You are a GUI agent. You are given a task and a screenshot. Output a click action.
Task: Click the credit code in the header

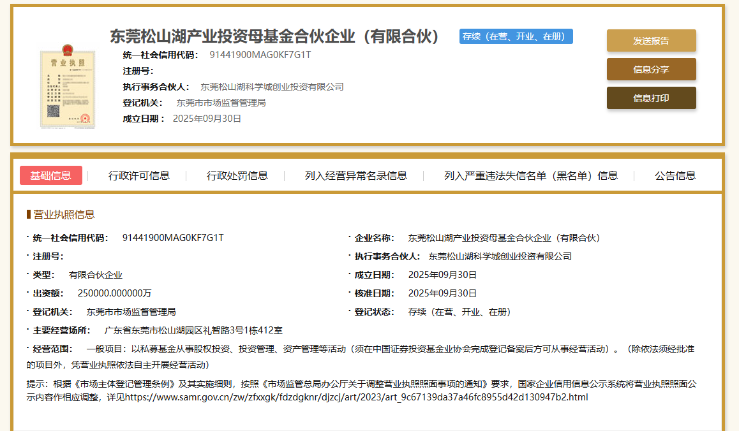[260, 55]
